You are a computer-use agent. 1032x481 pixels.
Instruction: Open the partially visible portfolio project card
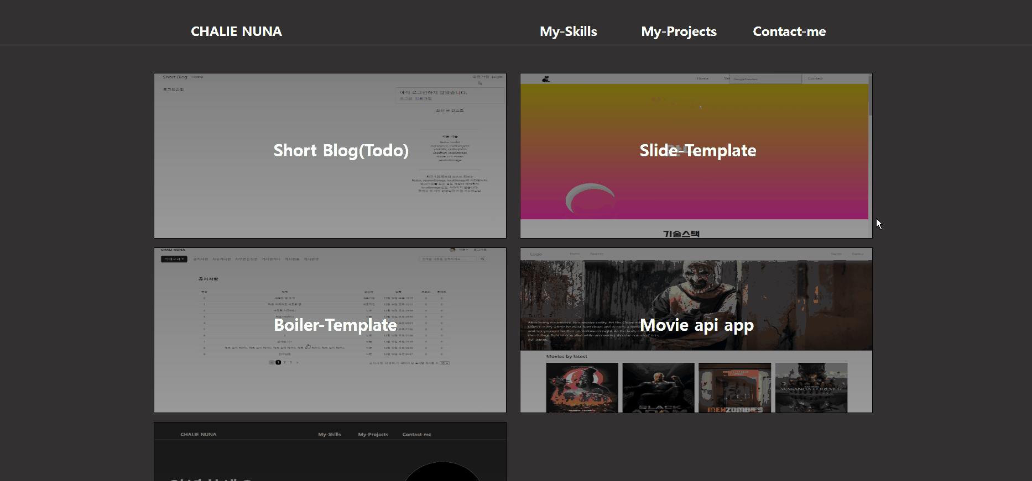tap(330, 452)
